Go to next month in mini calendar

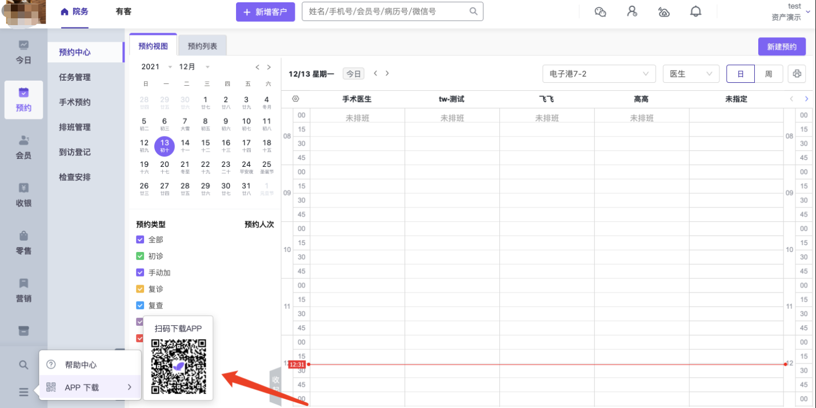(269, 67)
